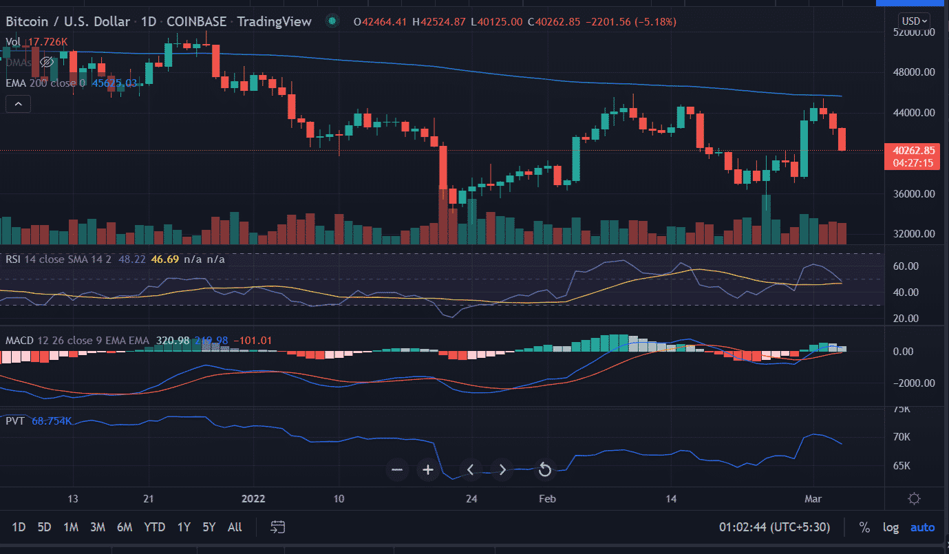Viewport: 949px width, 554px height.
Task: Click the Vol 17.726K legend entry
Action: click(x=36, y=42)
